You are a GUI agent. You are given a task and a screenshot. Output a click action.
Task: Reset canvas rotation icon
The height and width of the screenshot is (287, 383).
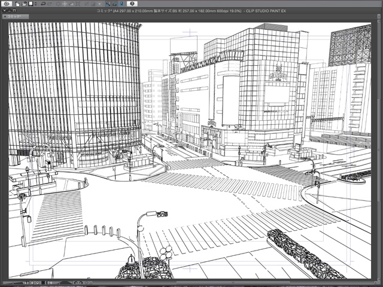(x=86, y=283)
